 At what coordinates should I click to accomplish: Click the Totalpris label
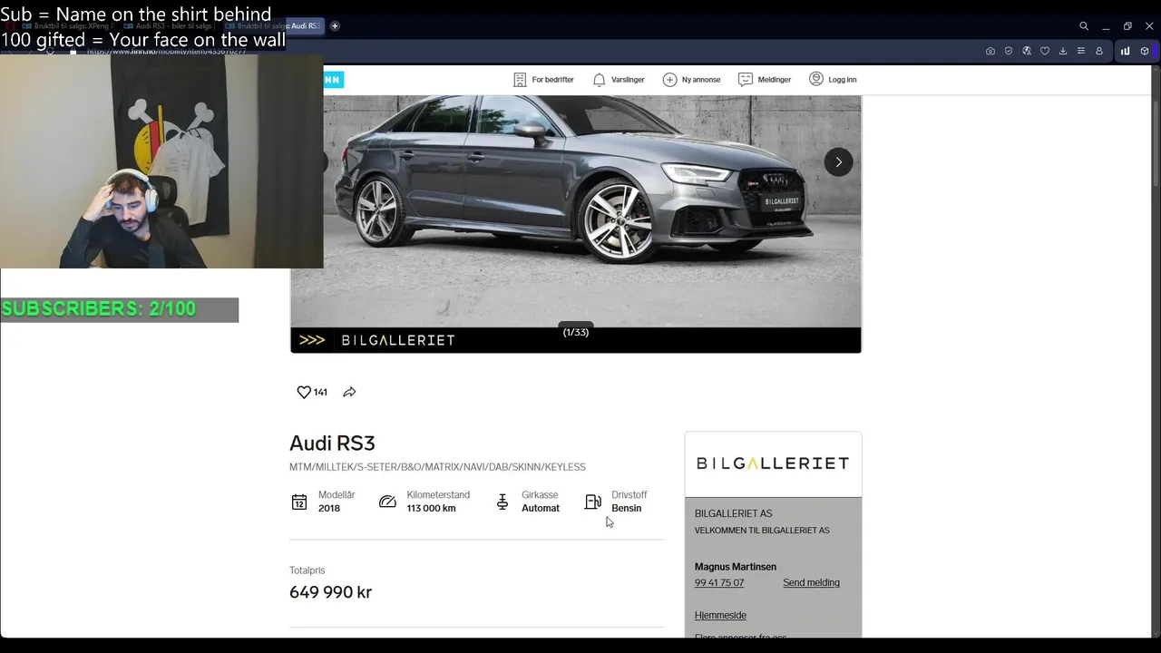coord(307,570)
